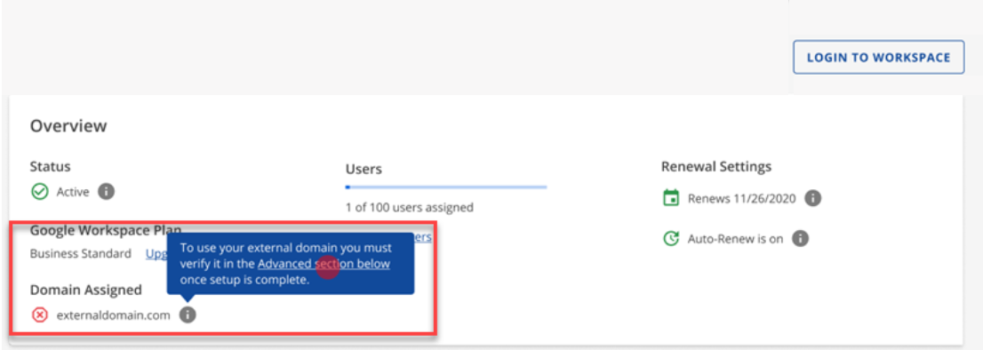The image size is (983, 350).
Task: Click the Auto-Renew circular arrow icon
Action: tap(671, 239)
